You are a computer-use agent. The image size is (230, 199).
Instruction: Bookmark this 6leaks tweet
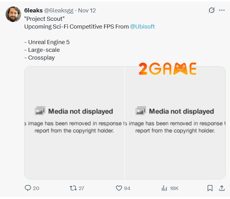210,188
